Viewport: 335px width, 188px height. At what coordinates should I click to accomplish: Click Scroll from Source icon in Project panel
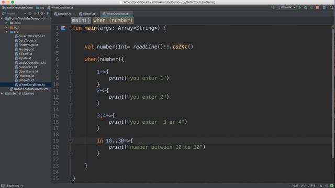[30, 14]
